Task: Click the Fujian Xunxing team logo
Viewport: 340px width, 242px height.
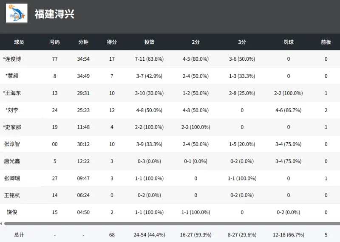Action: click(x=17, y=13)
